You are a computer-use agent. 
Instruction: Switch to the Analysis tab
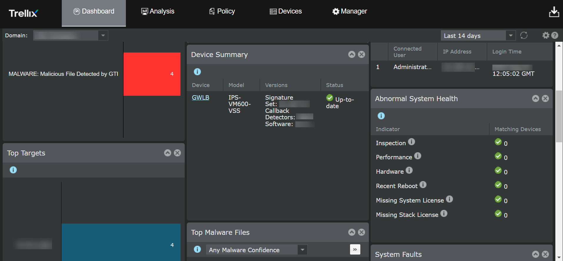tap(158, 11)
